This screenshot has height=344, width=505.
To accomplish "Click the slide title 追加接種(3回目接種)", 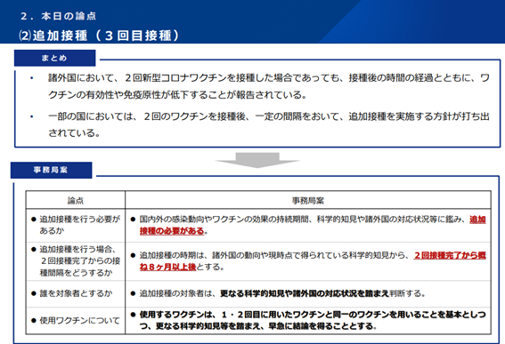I will (x=99, y=36).
